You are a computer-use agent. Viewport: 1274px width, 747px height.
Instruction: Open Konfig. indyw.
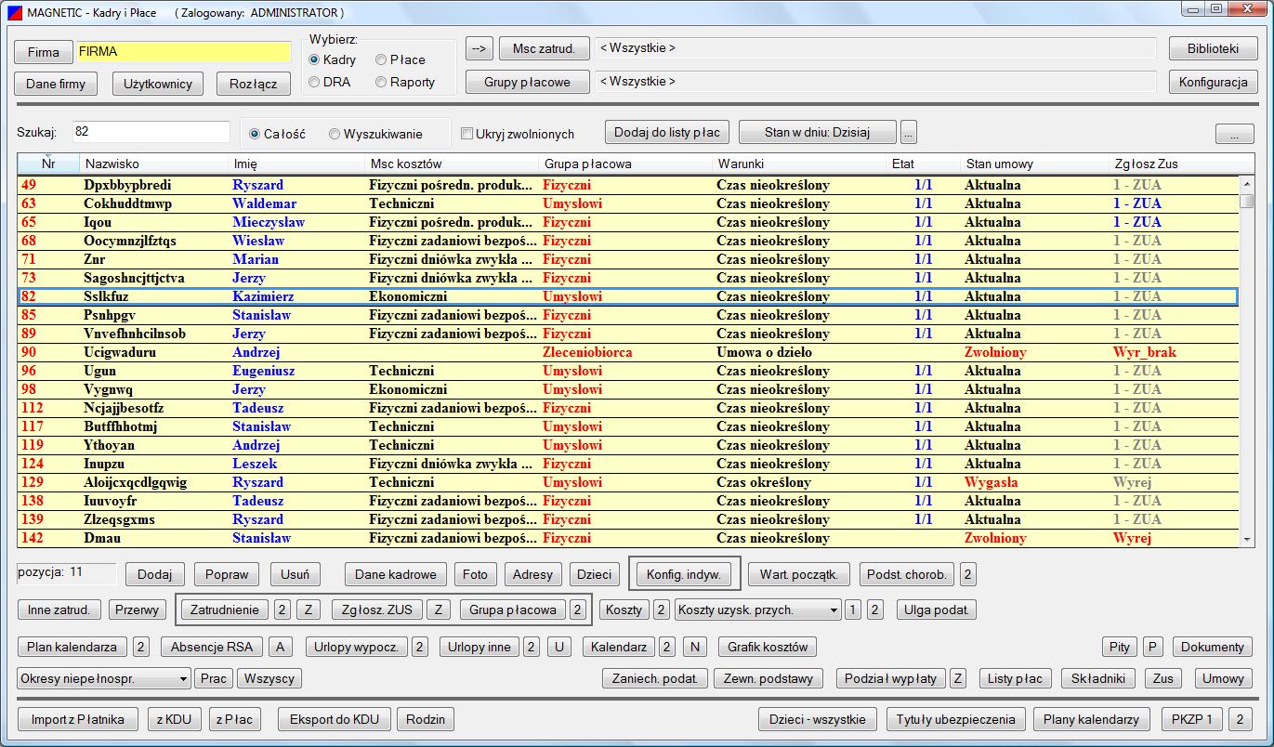pos(685,574)
